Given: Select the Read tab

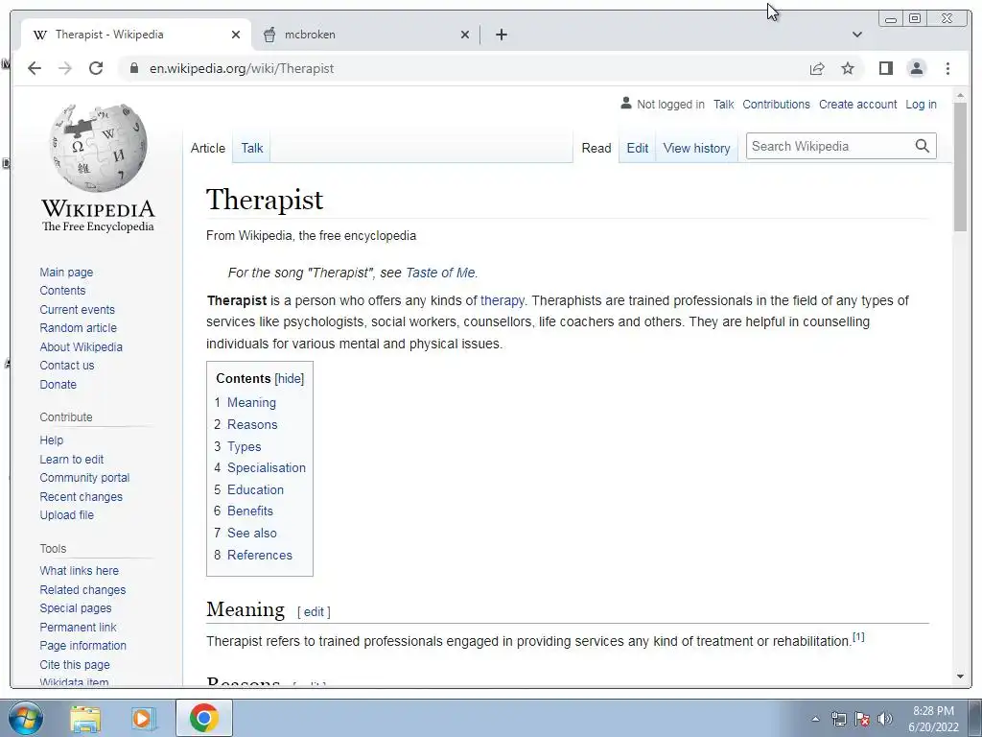Looking at the screenshot, I should coord(596,148).
